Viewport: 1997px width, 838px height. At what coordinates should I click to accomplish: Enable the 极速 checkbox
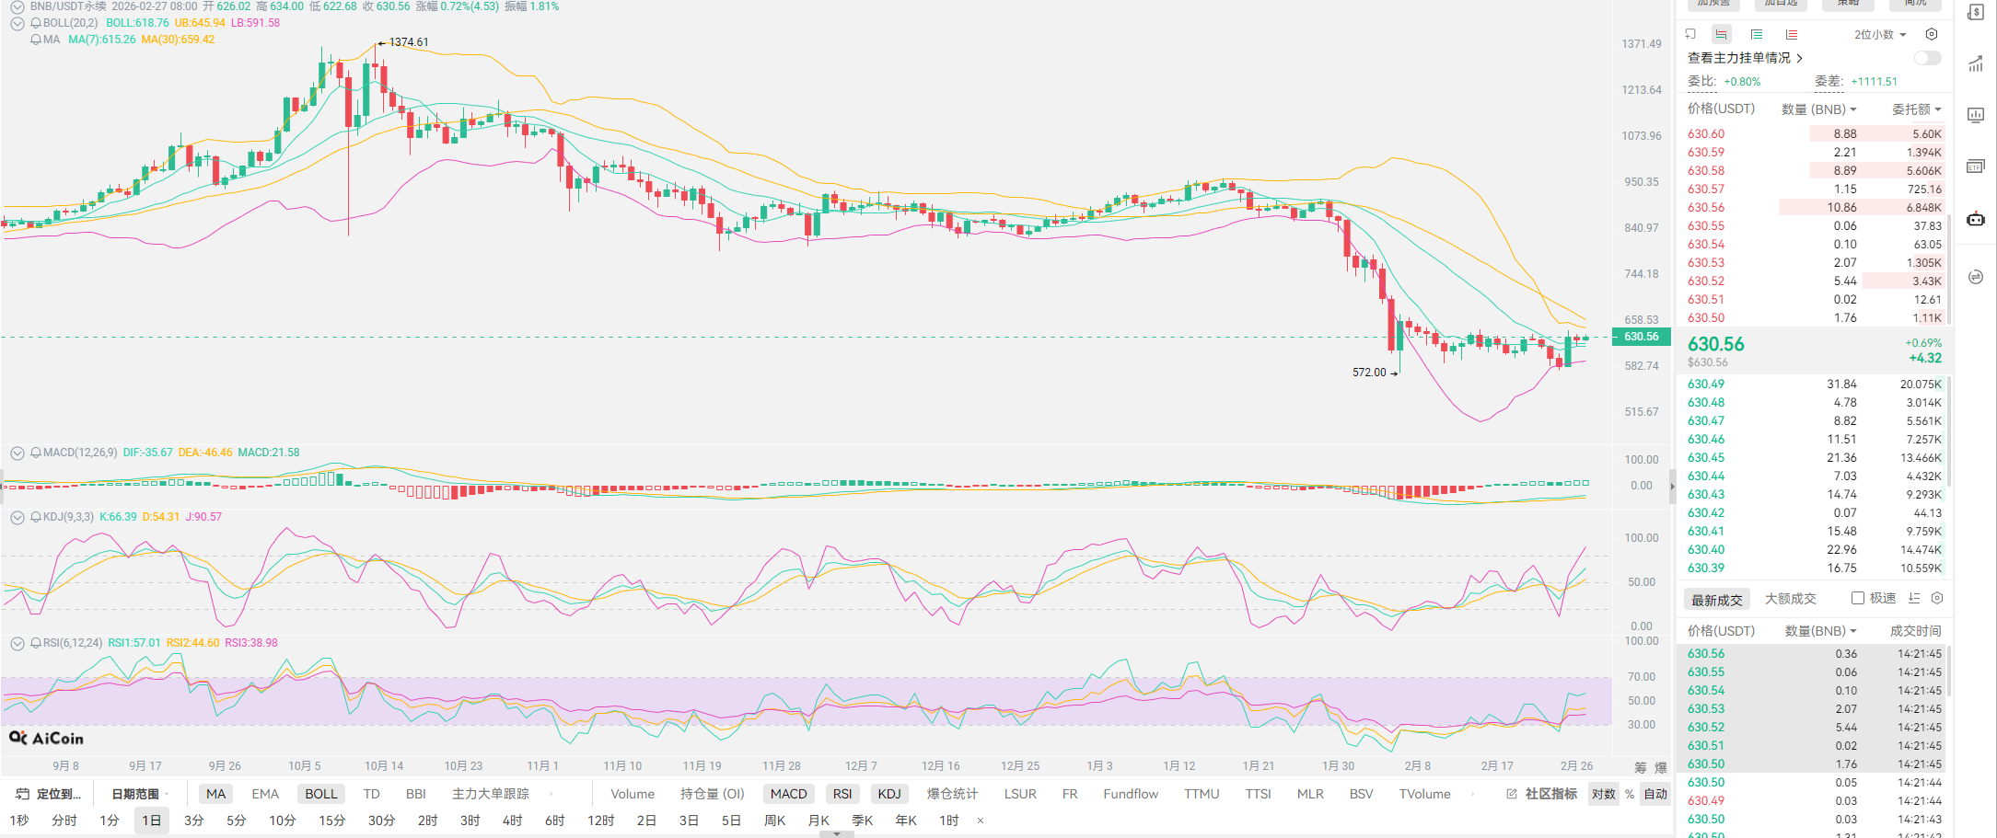click(x=1858, y=598)
